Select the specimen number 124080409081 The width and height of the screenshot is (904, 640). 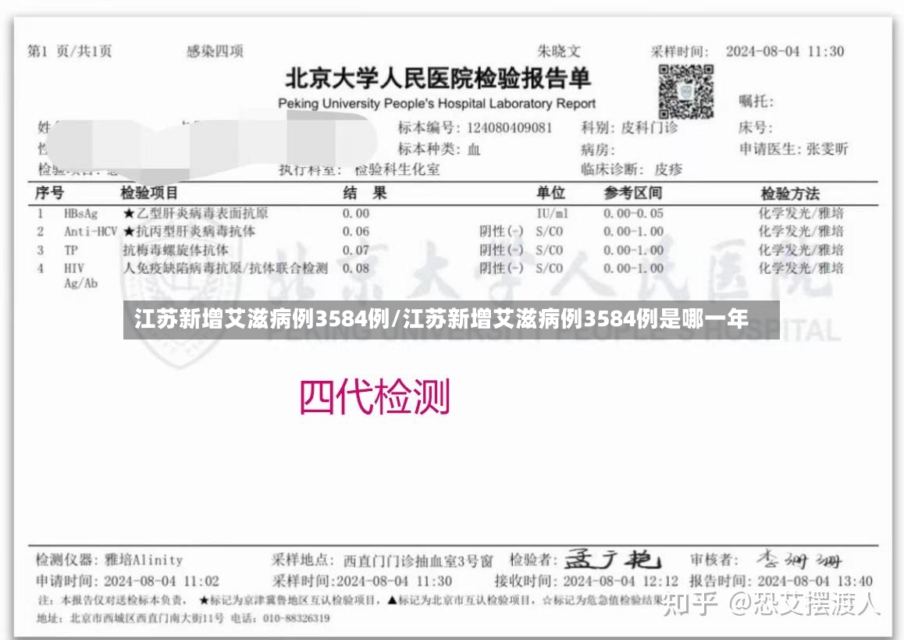click(509, 127)
